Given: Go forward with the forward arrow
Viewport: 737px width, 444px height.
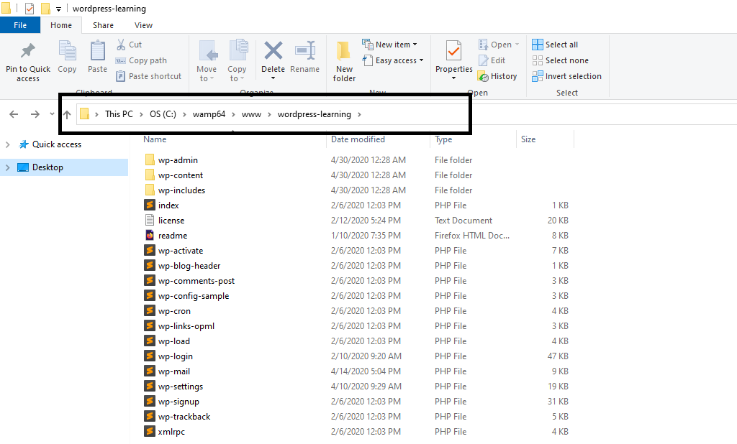Looking at the screenshot, I should point(35,114).
